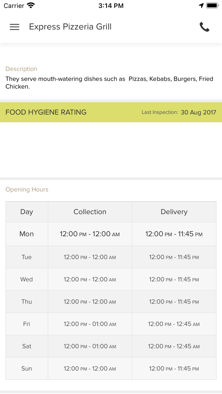Screen dimensions: 222x394
Task: Open the hamburger menu
Action: pos(15,27)
